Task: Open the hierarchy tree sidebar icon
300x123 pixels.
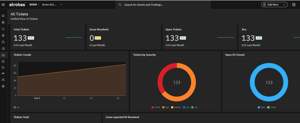Action: pyautogui.click(x=3, y=42)
